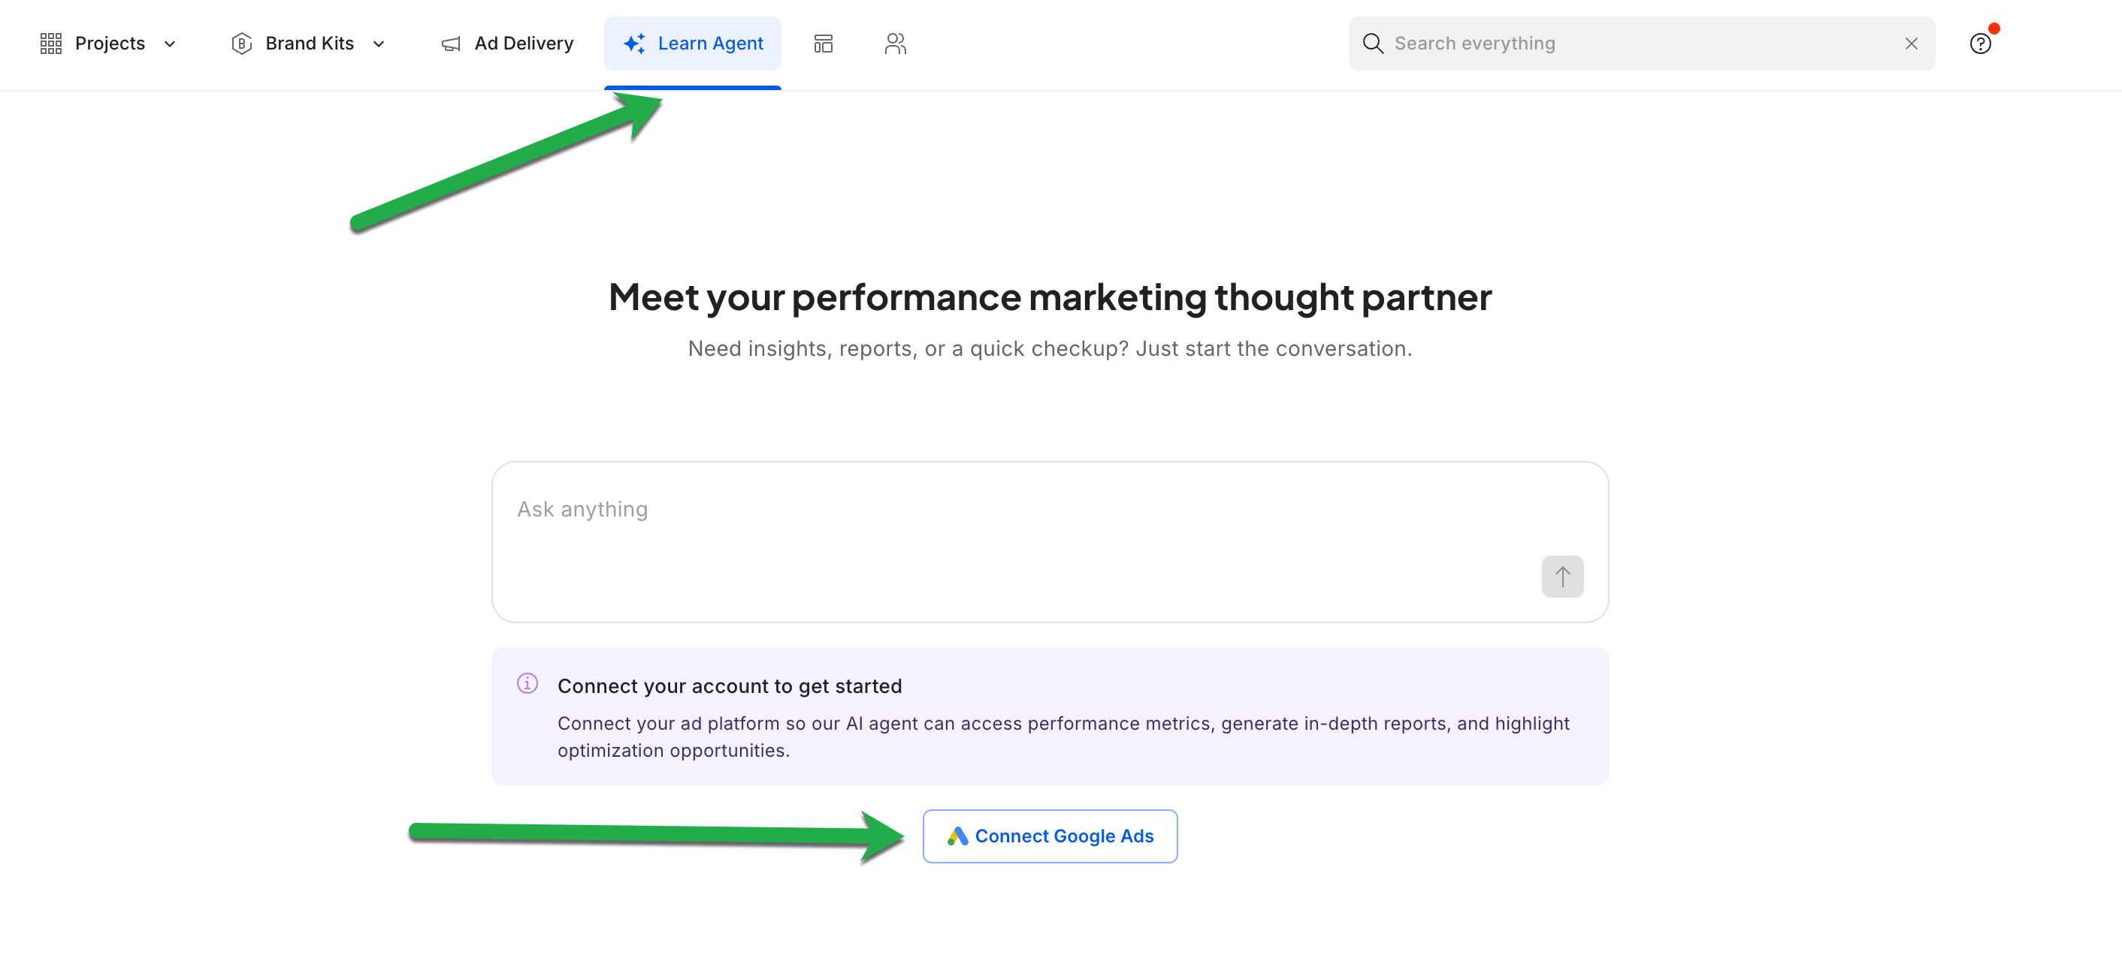Click the search magnifier icon

(x=1372, y=44)
